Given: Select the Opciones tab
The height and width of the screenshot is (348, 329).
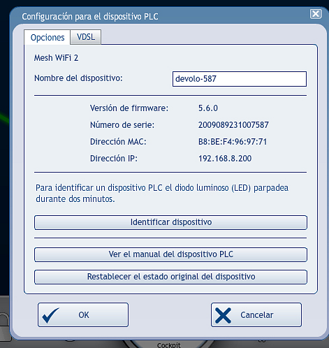Looking at the screenshot, I should 47,37.
